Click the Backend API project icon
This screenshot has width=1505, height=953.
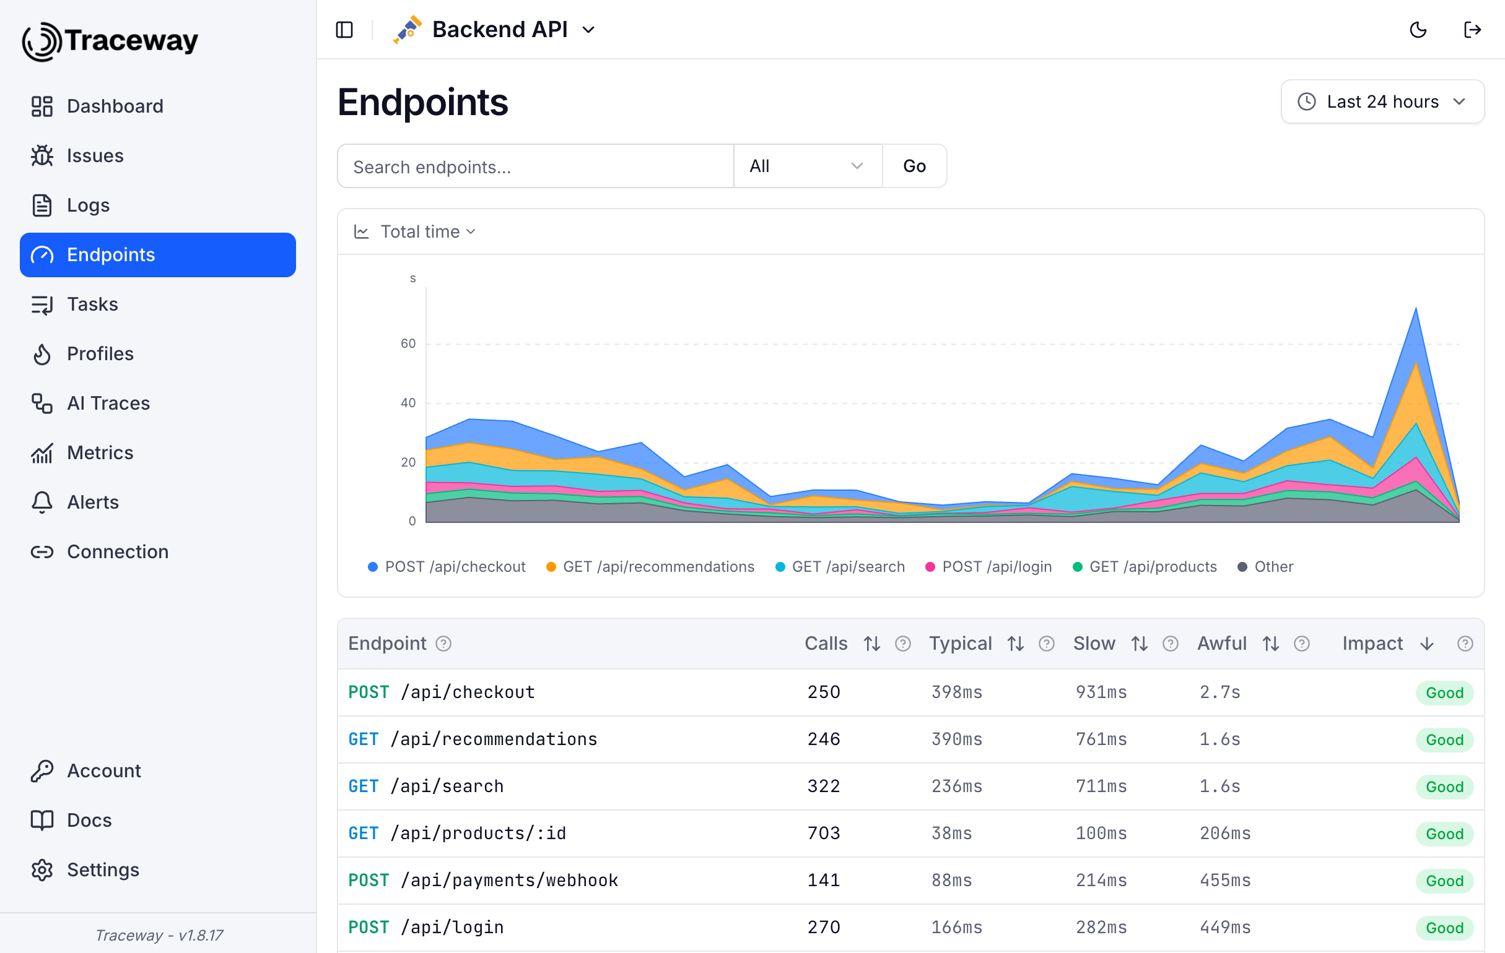pyautogui.click(x=408, y=29)
